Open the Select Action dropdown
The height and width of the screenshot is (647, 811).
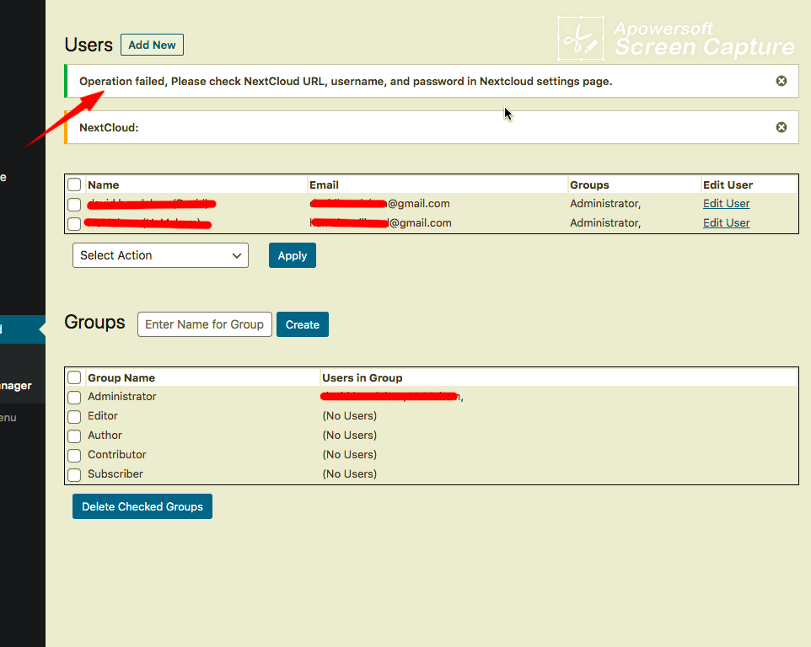[x=160, y=255]
